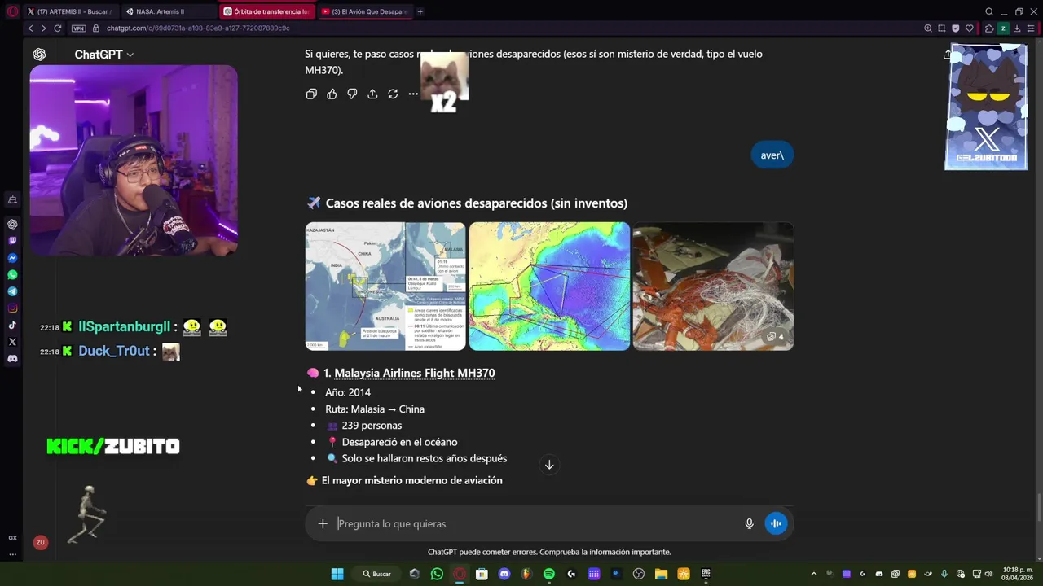Click the ChatGPT logo icon
The height and width of the screenshot is (586, 1043).
39,55
